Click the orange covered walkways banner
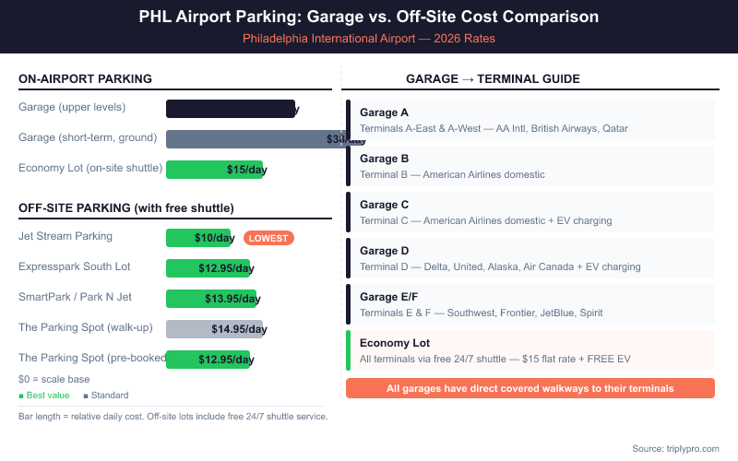Image resolution: width=738 pixels, height=461 pixels. tap(530, 388)
